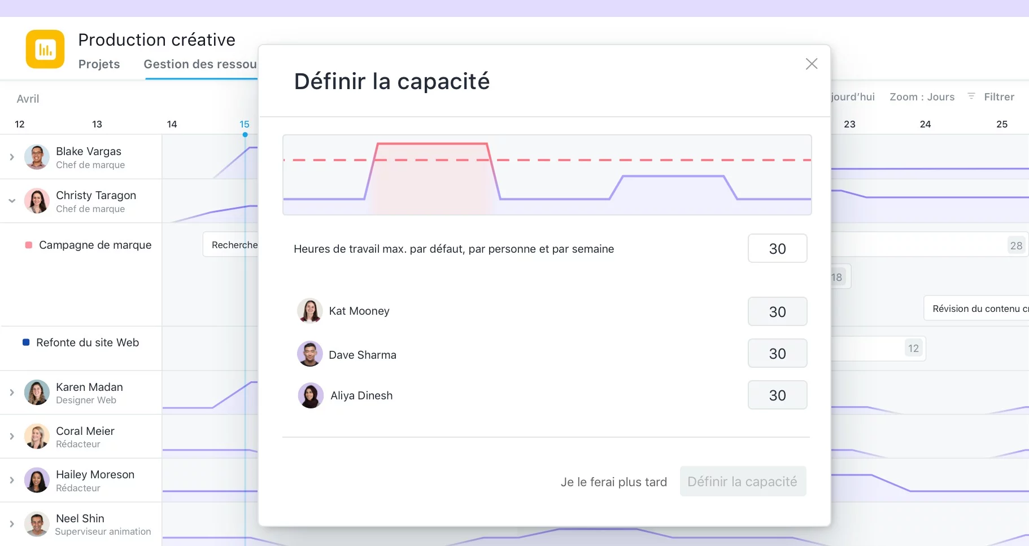Click Blake Vargas avatar
This screenshot has height=546, width=1029.
37,157
